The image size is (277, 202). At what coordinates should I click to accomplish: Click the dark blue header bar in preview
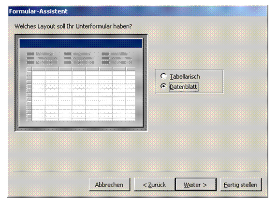pyautogui.click(x=81, y=43)
